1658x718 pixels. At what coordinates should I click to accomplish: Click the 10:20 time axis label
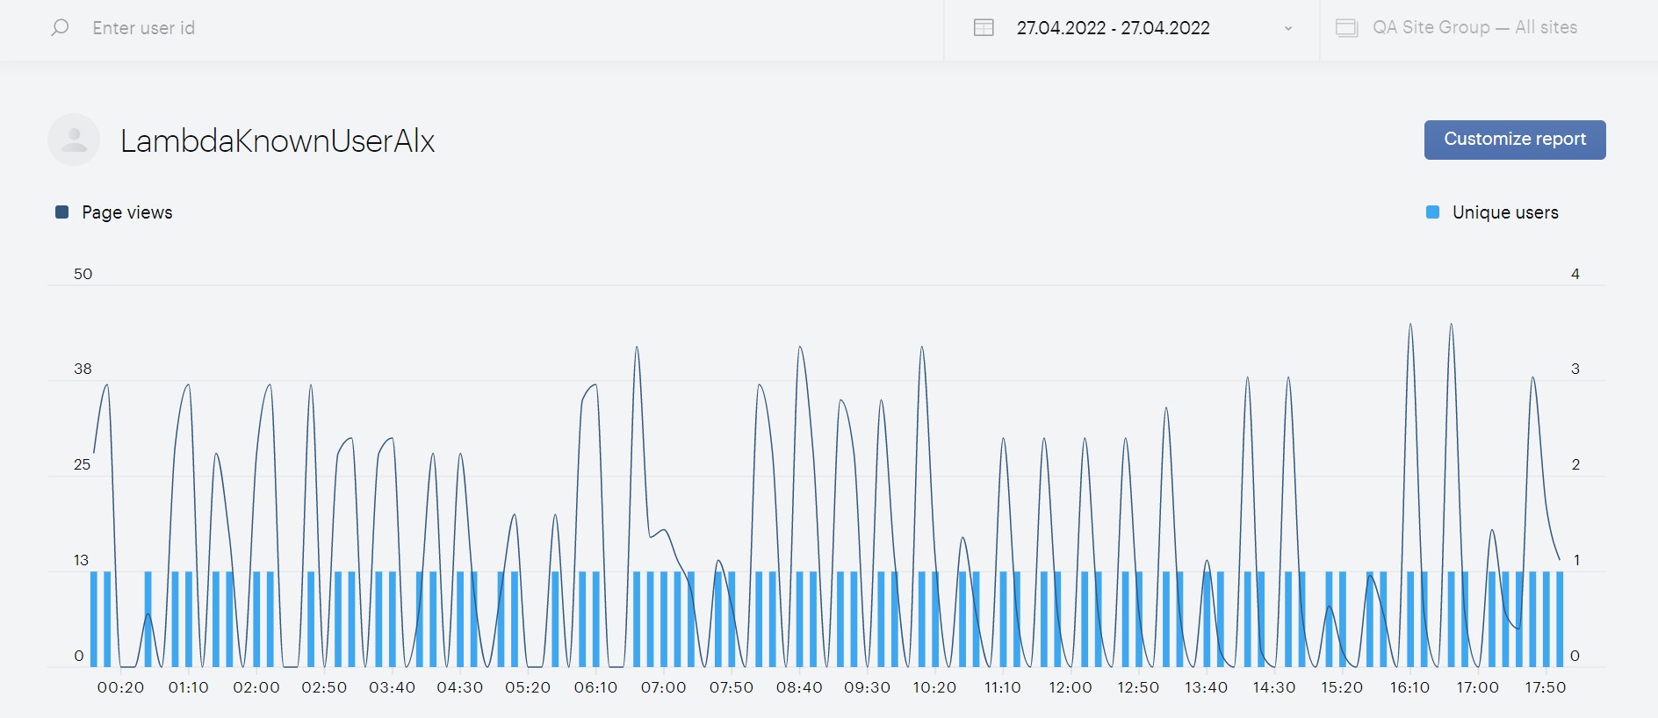click(x=934, y=687)
